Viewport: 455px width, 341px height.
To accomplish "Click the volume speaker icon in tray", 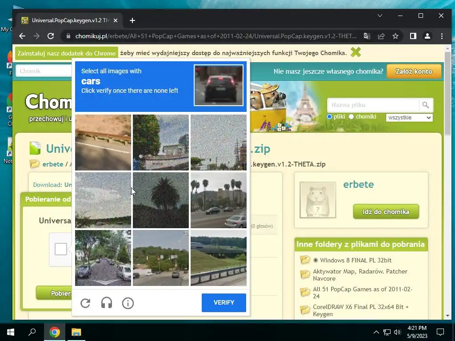I will point(397,332).
